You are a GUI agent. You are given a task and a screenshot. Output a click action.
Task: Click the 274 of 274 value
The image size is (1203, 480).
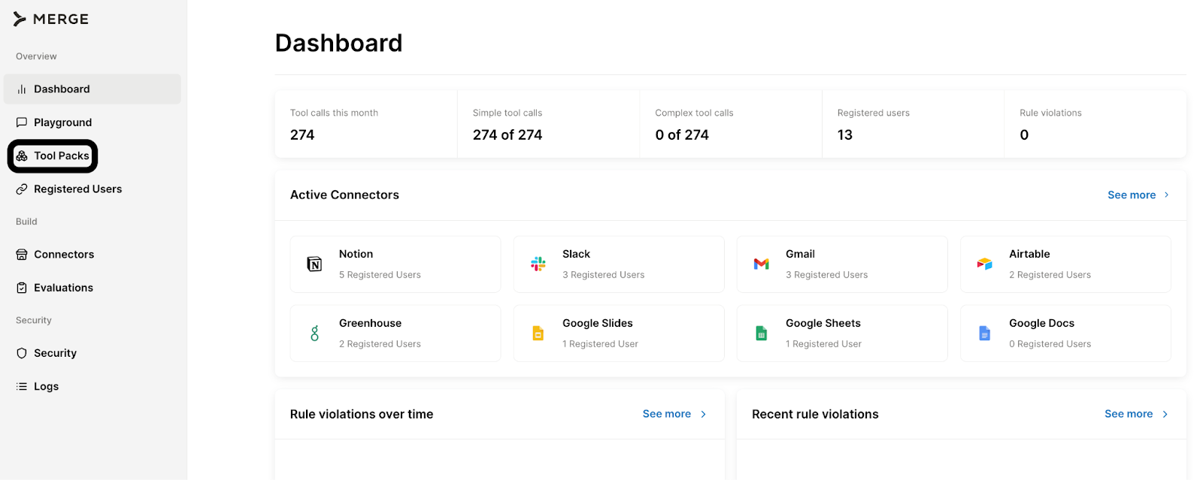click(508, 135)
